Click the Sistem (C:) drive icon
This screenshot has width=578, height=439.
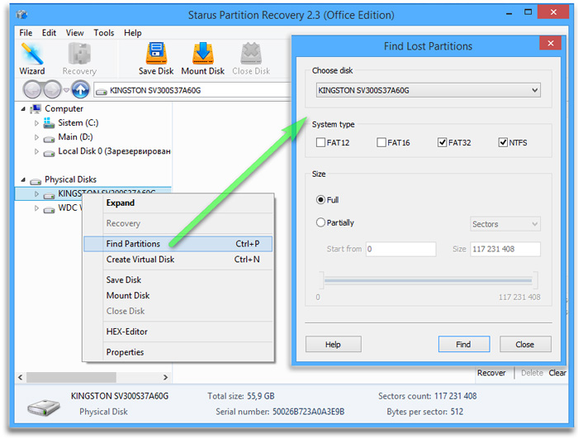(x=49, y=123)
